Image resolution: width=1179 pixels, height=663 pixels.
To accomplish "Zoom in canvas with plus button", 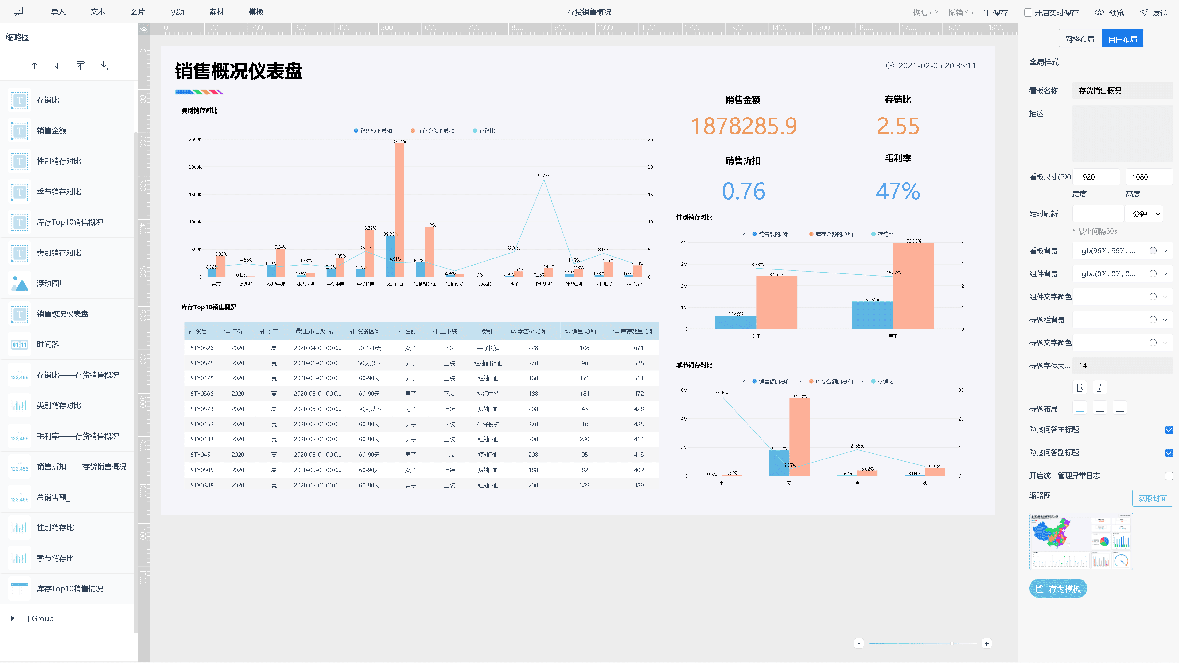I will pos(987,644).
